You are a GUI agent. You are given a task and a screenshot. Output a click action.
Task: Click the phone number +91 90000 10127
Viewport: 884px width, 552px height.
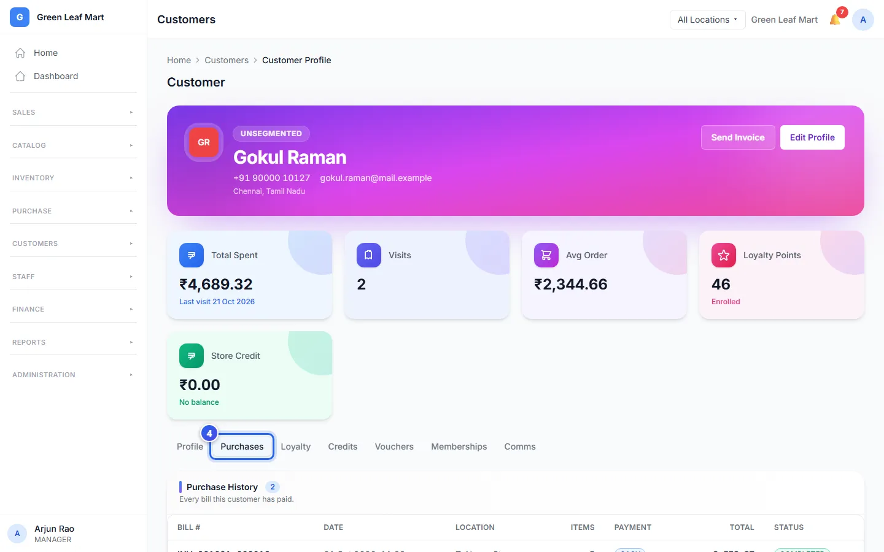[x=271, y=178]
